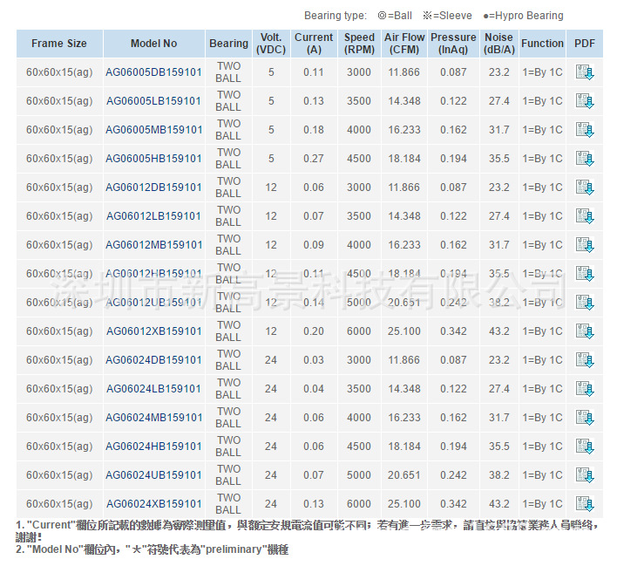Download PDF for AG06005HB159101
617x566 pixels.
point(585,159)
